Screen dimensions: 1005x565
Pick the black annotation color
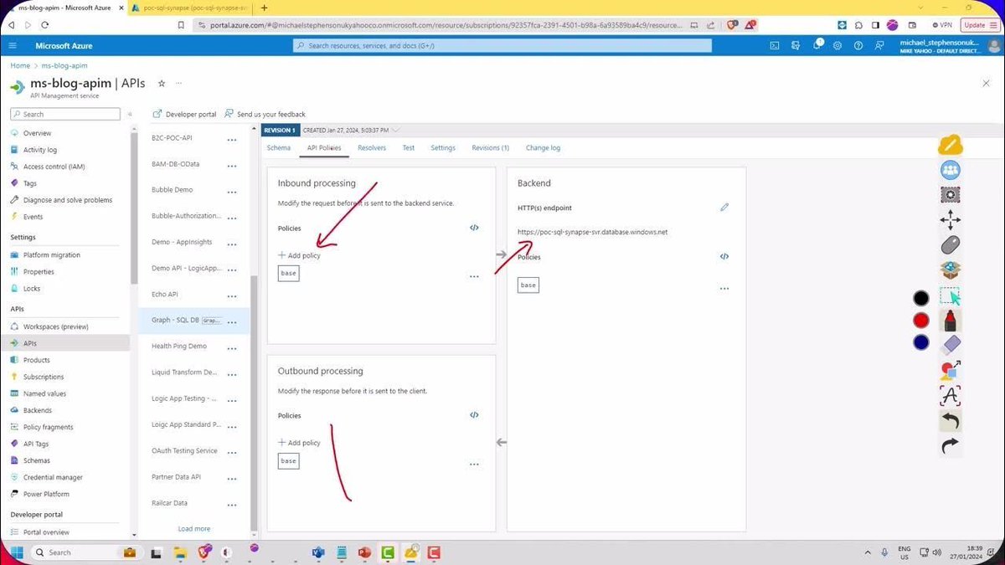click(921, 298)
